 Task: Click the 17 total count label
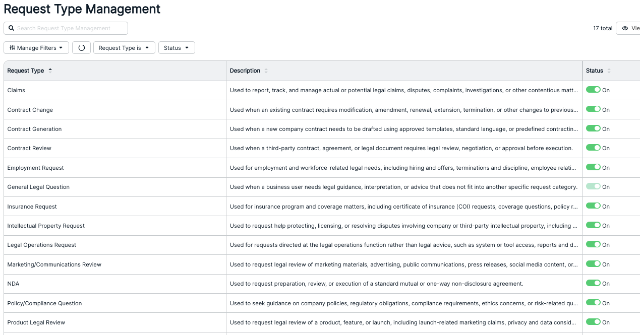tap(603, 28)
